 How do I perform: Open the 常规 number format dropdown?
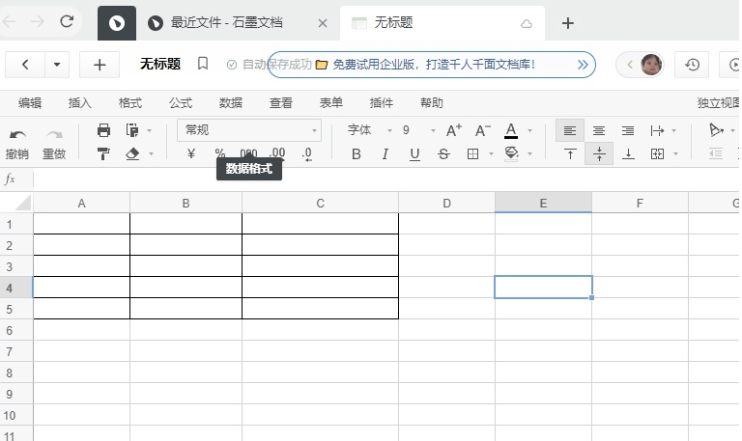coord(249,130)
